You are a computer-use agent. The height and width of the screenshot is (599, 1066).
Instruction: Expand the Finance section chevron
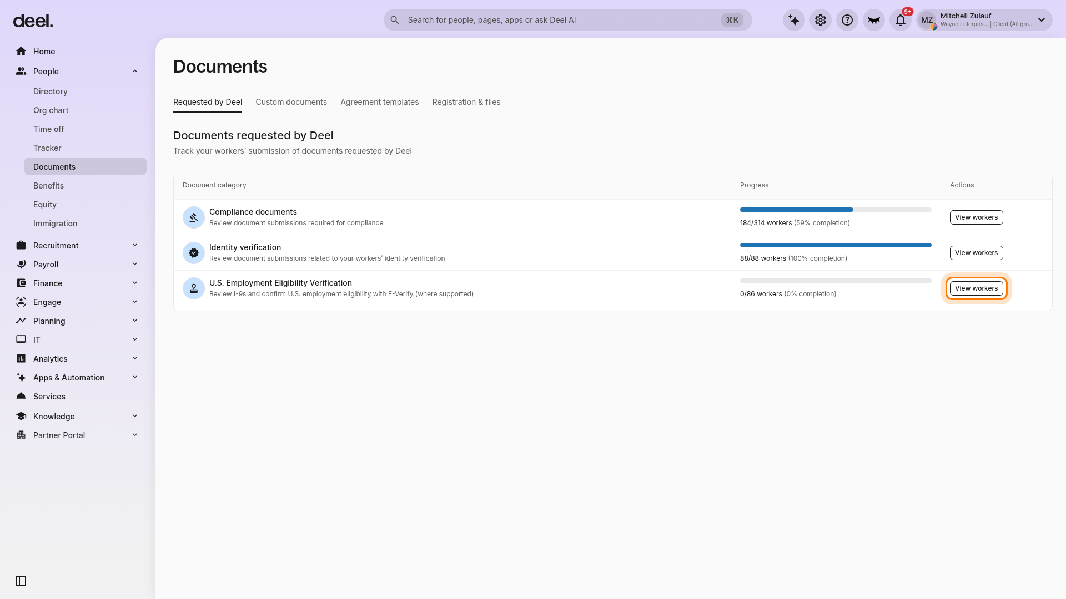(135, 283)
